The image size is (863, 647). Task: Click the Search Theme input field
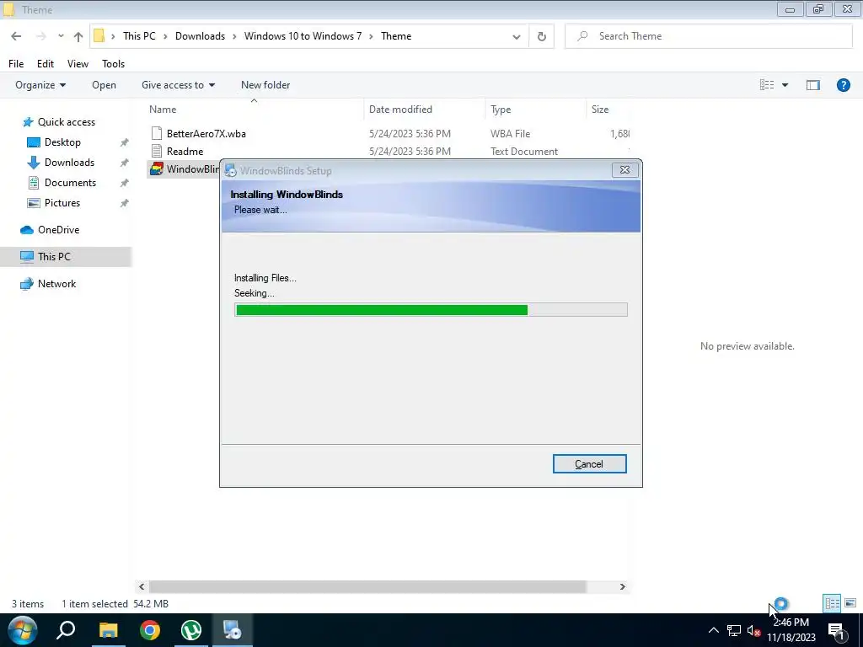pos(709,36)
